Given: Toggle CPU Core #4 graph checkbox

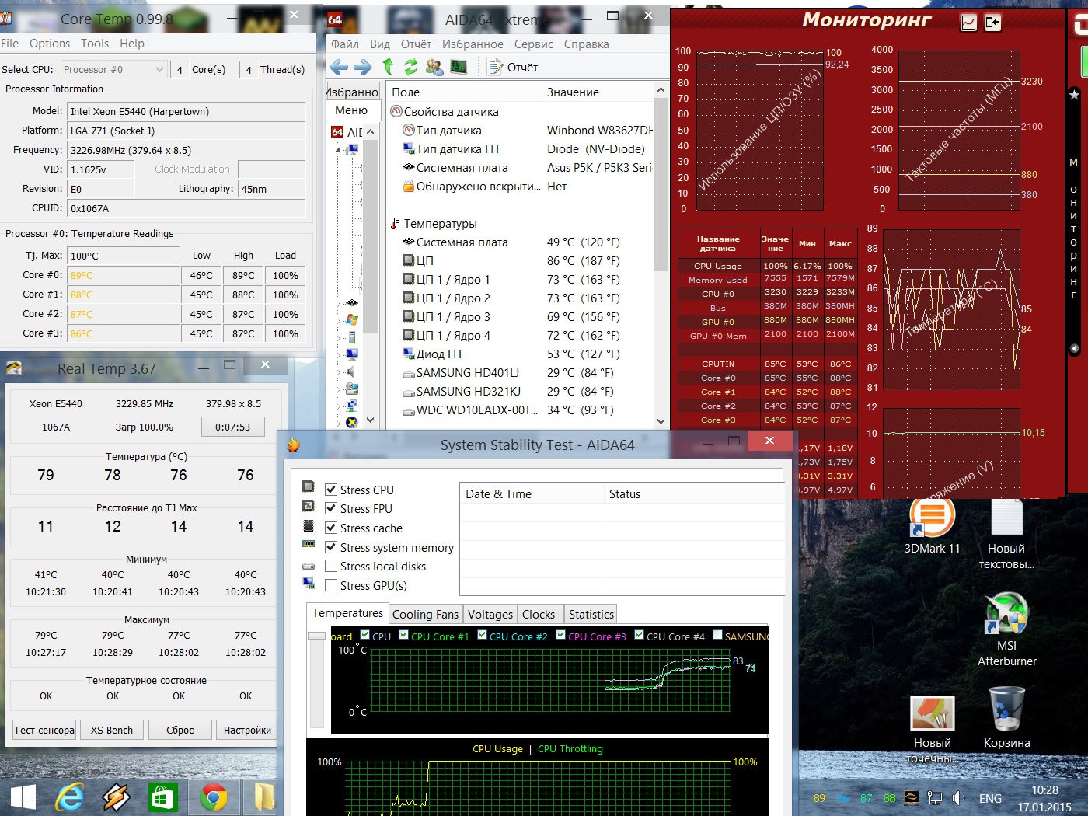Looking at the screenshot, I should (x=640, y=635).
